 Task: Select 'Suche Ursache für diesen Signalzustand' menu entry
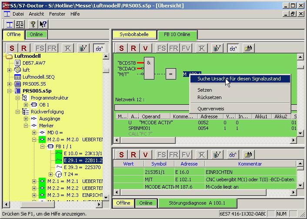[239, 79]
